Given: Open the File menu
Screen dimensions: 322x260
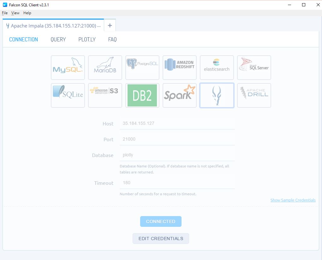Looking at the screenshot, I should pyautogui.click(x=5, y=13).
